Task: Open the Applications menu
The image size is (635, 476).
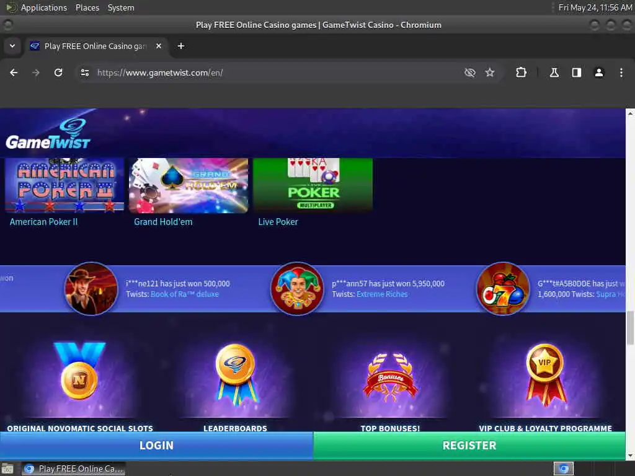Action: (44, 7)
